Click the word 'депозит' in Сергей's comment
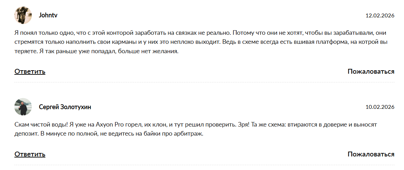This screenshot has height=170, width=404. pos(26,134)
